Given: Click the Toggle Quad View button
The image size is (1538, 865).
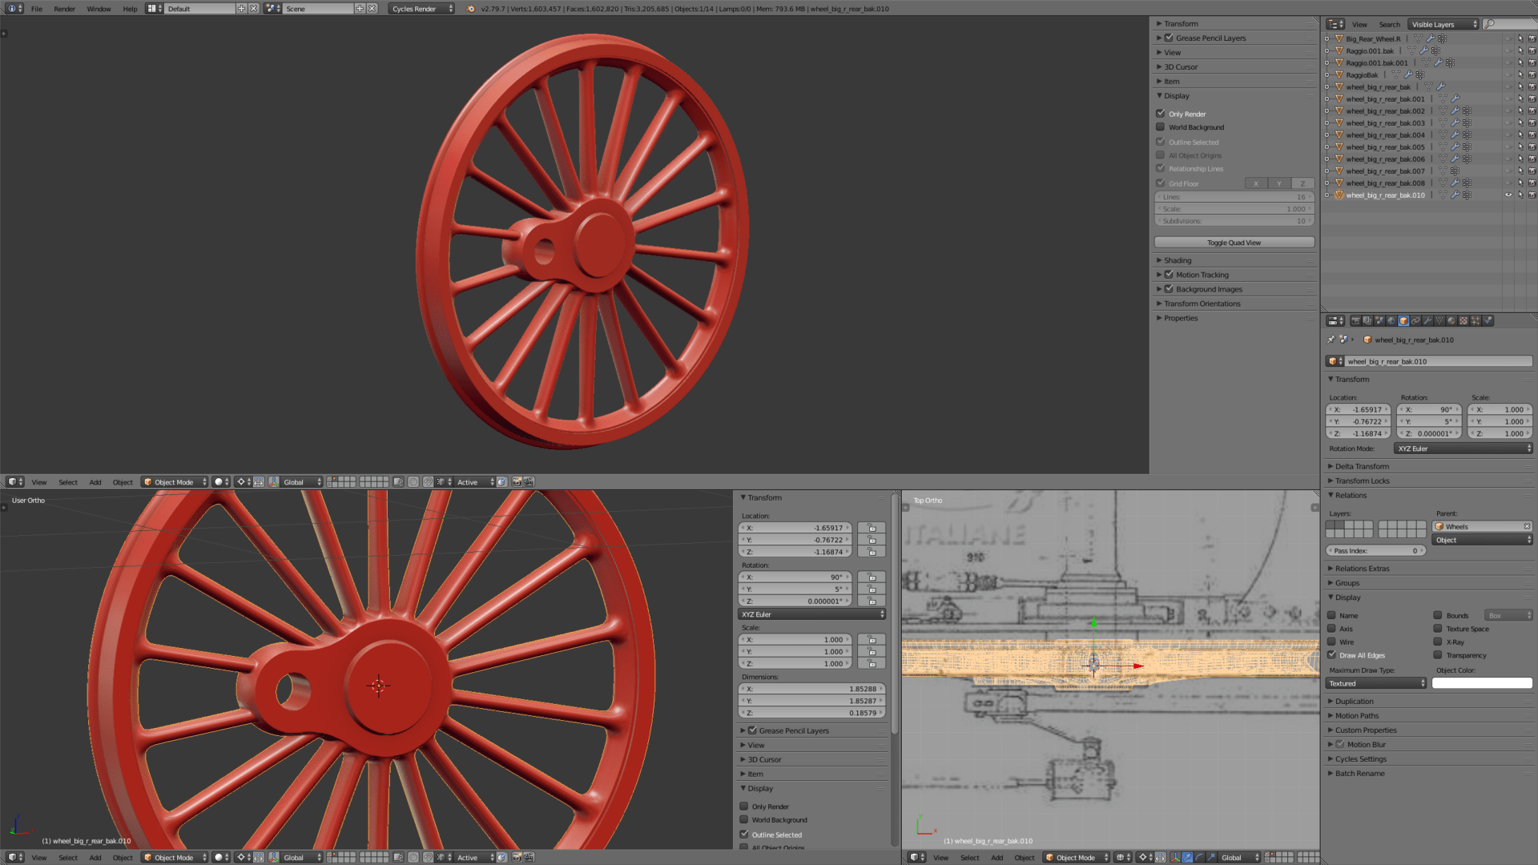Looking at the screenshot, I should pyautogui.click(x=1234, y=243).
